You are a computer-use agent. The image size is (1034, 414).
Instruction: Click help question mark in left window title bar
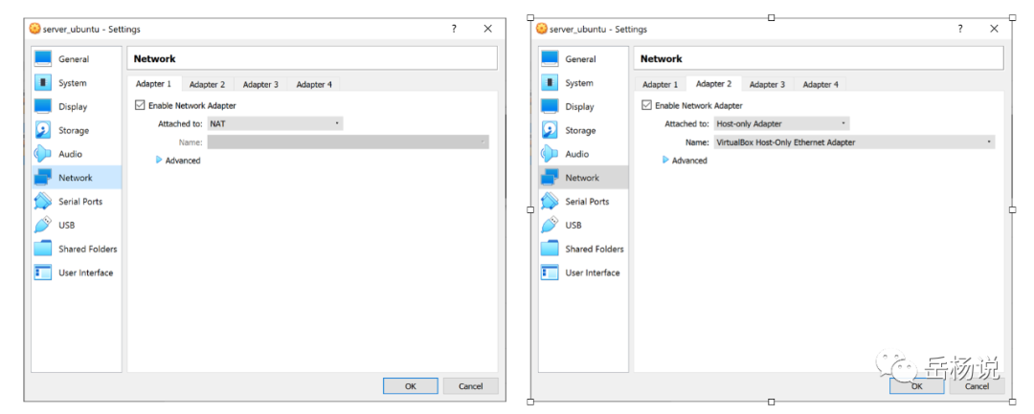click(x=454, y=29)
